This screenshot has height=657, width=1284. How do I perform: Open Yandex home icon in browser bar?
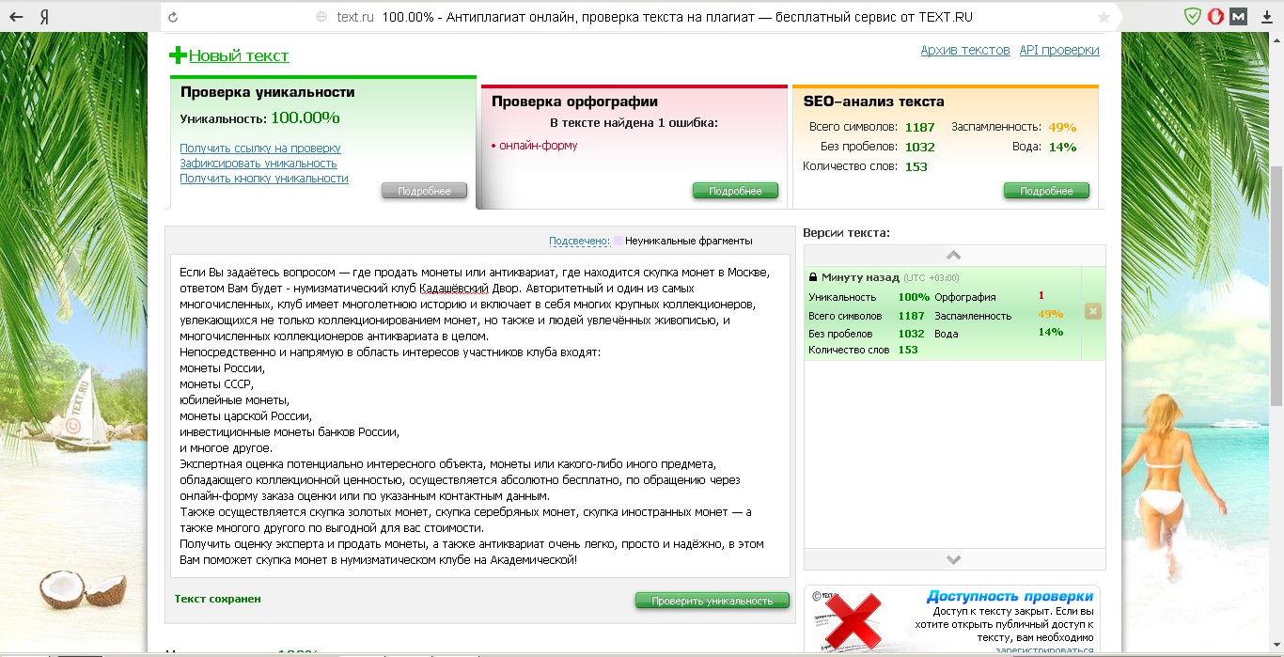44,17
